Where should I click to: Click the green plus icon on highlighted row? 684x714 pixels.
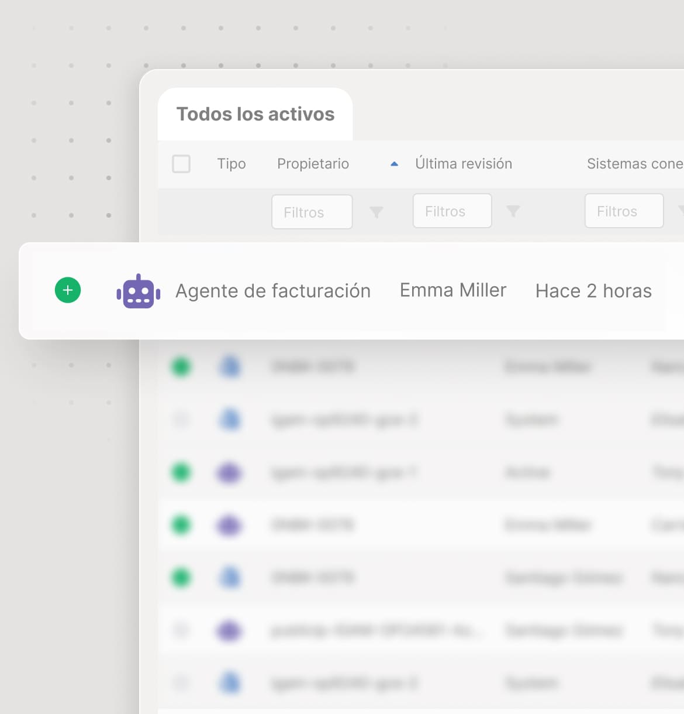tap(68, 290)
